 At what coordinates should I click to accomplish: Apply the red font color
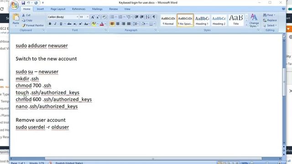point(102,24)
